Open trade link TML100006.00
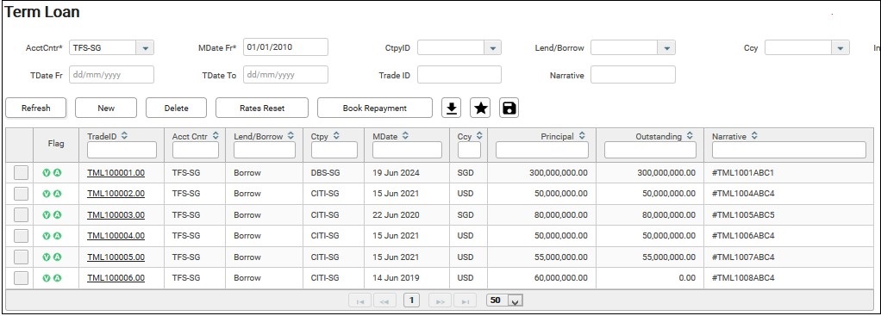This screenshot has width=881, height=316. tap(116, 278)
